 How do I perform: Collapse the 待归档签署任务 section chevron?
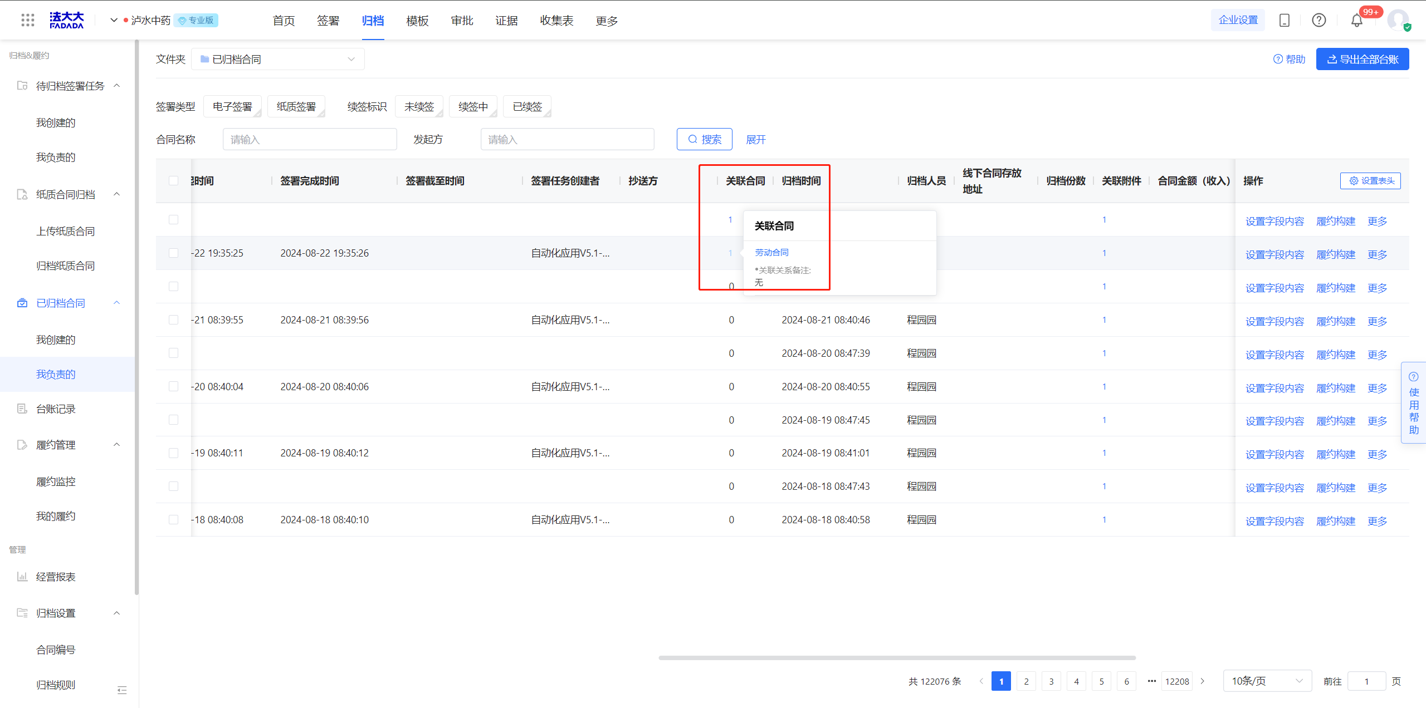117,86
